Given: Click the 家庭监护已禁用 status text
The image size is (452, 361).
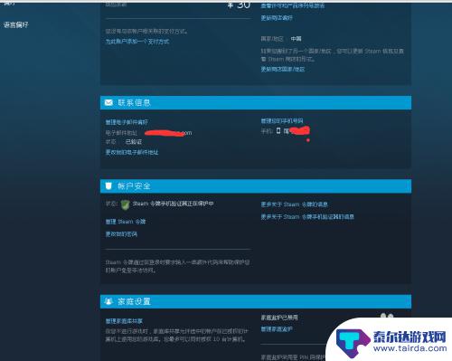Looking at the screenshot, I should [279, 318].
